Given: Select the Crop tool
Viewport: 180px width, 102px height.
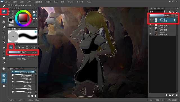Looking at the screenshot, I should pyautogui.click(x=4, y=58).
